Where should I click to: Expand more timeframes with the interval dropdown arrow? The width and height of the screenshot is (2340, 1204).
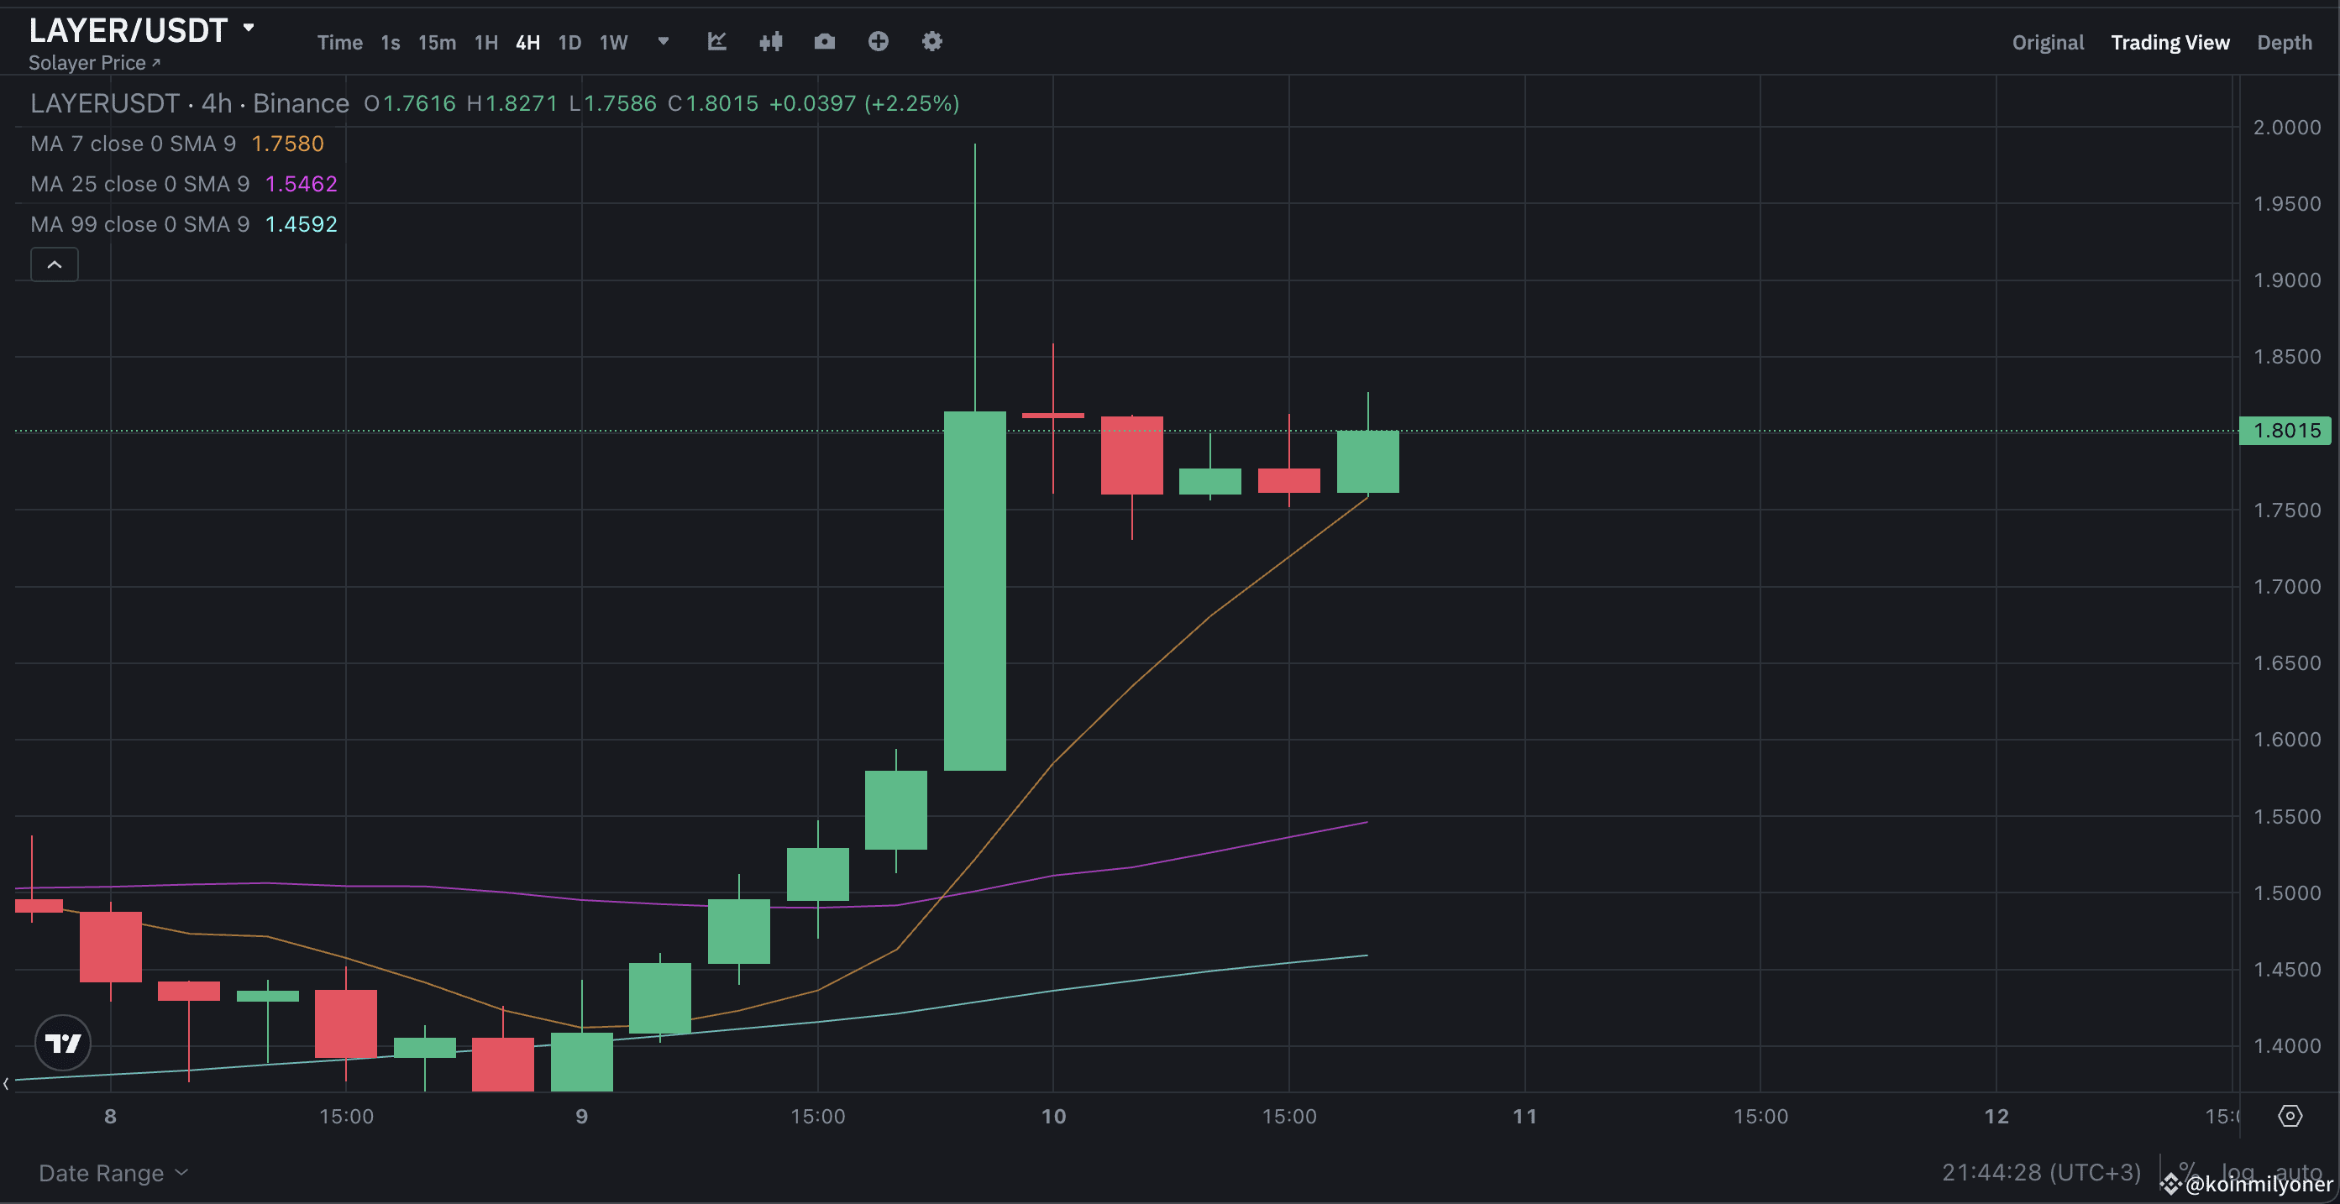664,42
